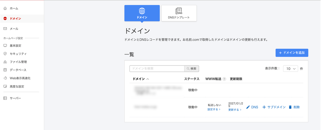Open the 表示件数 dropdown showing 10

pos(291,69)
